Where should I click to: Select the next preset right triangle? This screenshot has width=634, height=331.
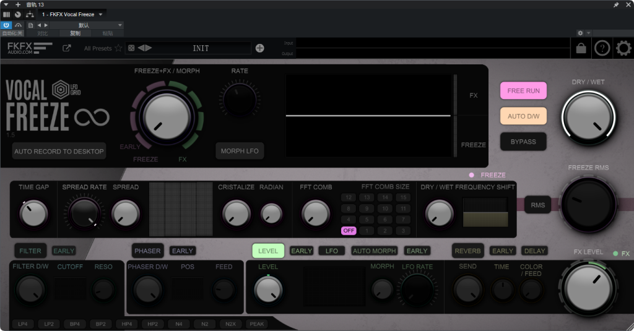point(149,48)
